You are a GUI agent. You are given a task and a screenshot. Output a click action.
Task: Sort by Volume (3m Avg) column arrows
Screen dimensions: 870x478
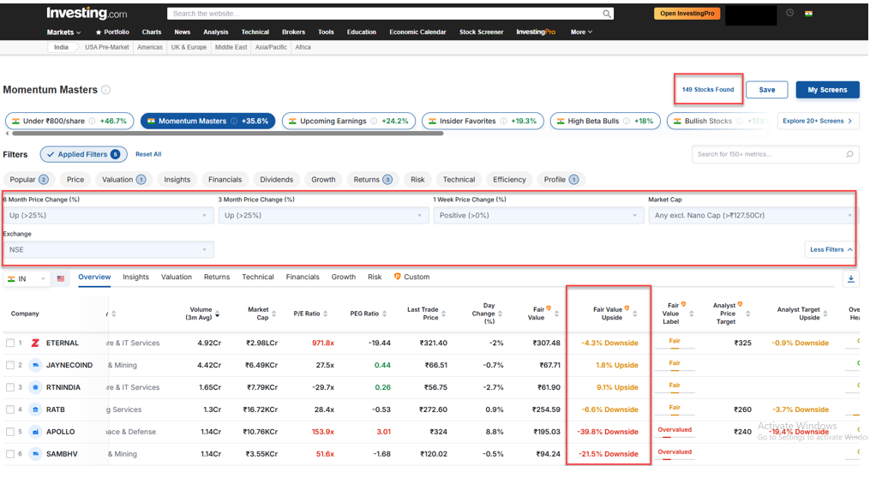218,314
